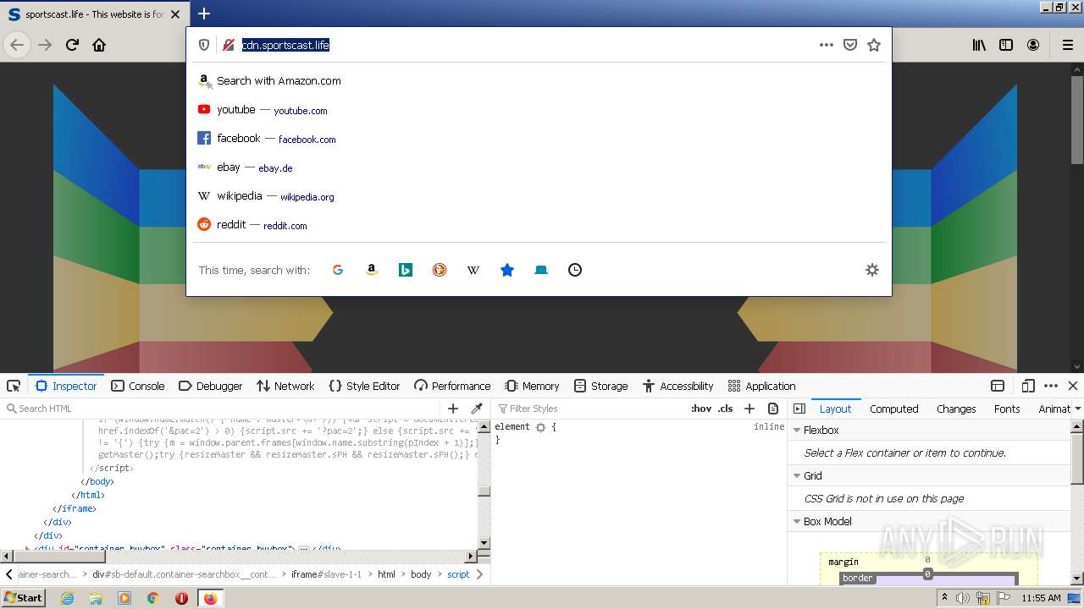Activate the element picker in DevTools
This screenshot has width=1084, height=609.
click(x=14, y=386)
